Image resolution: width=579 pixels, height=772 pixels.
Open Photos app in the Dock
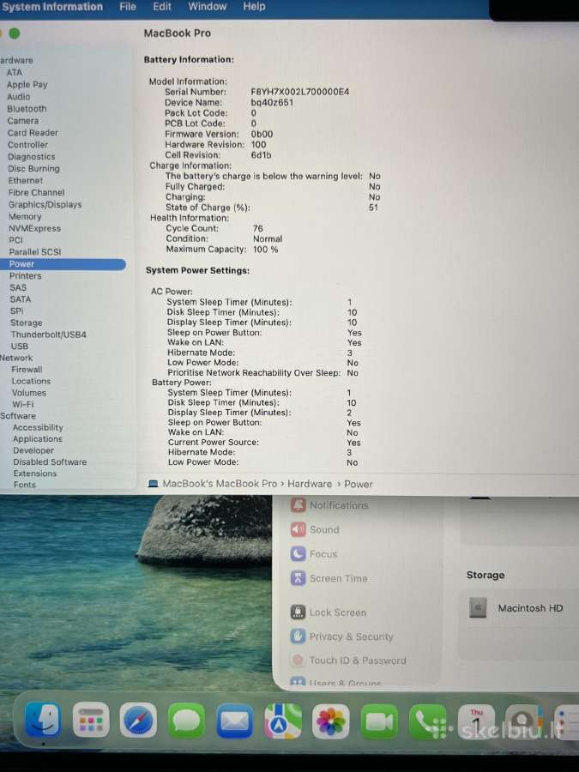(x=331, y=721)
